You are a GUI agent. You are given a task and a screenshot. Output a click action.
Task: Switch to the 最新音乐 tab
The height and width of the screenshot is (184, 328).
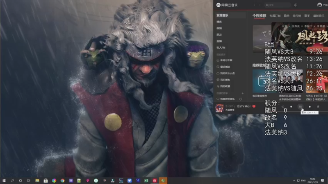319,16
